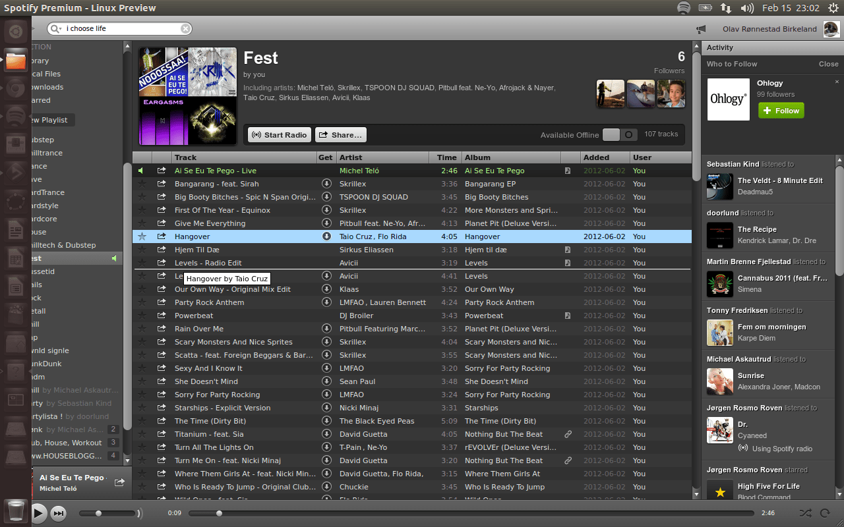
Task: Star the track "Rain Over Me"
Action: click(x=143, y=329)
